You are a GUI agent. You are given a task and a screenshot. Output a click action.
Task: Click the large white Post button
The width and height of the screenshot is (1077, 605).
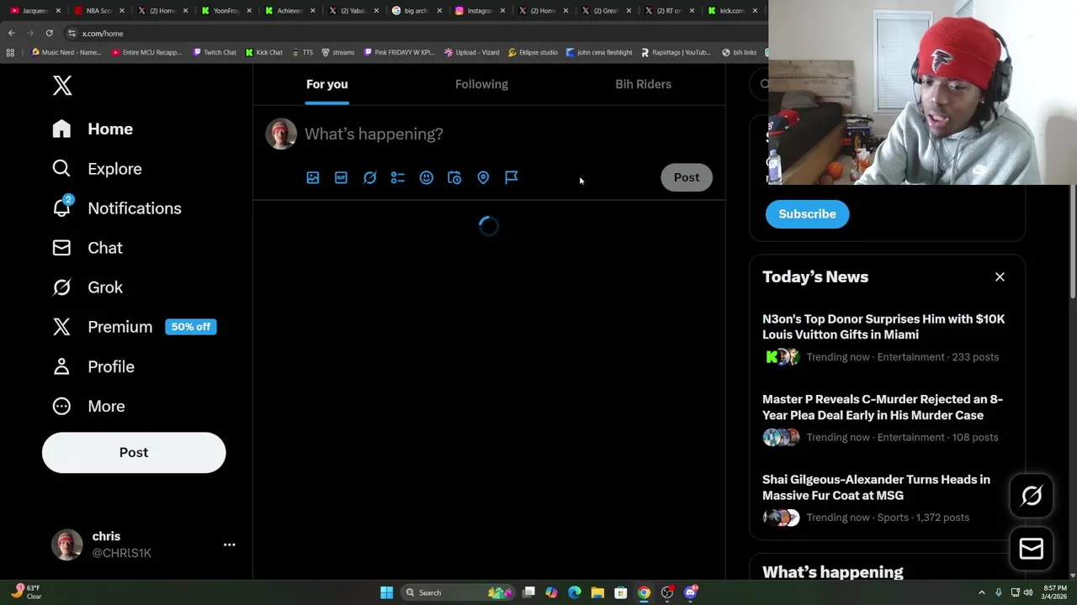point(134,452)
